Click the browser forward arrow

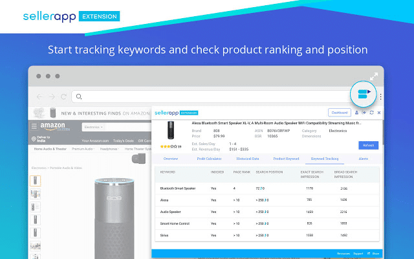(x=54, y=96)
